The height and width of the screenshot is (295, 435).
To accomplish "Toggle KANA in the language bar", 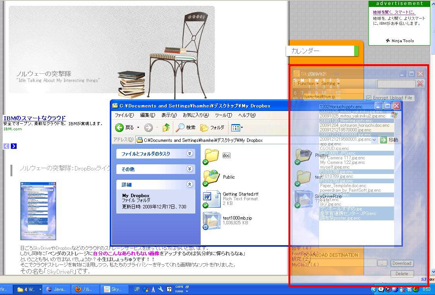I will pyautogui.click(x=179, y=291).
